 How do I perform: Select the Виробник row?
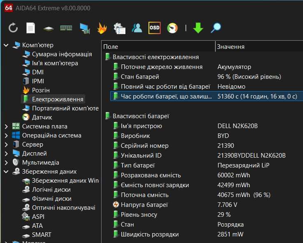(x=206, y=136)
